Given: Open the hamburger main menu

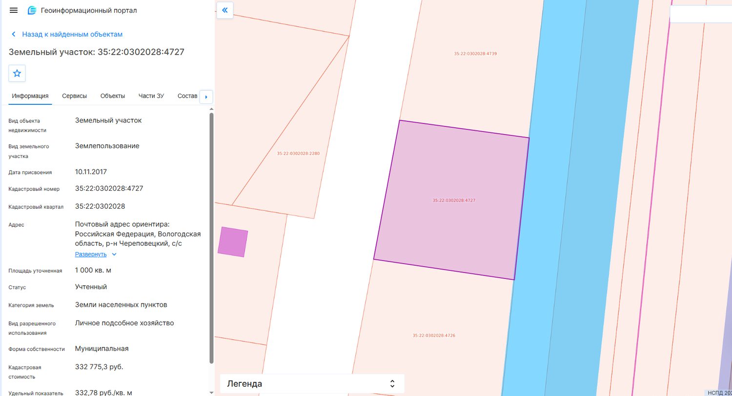Looking at the screenshot, I should coord(14,10).
